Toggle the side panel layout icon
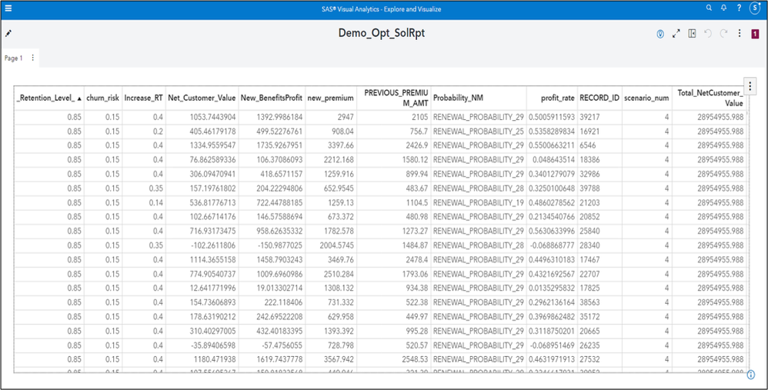The height and width of the screenshot is (390, 768). (x=692, y=33)
